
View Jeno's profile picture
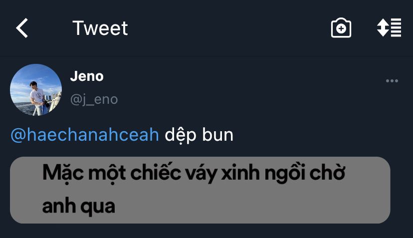click(36, 90)
